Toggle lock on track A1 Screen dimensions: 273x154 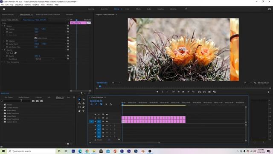[95, 126]
